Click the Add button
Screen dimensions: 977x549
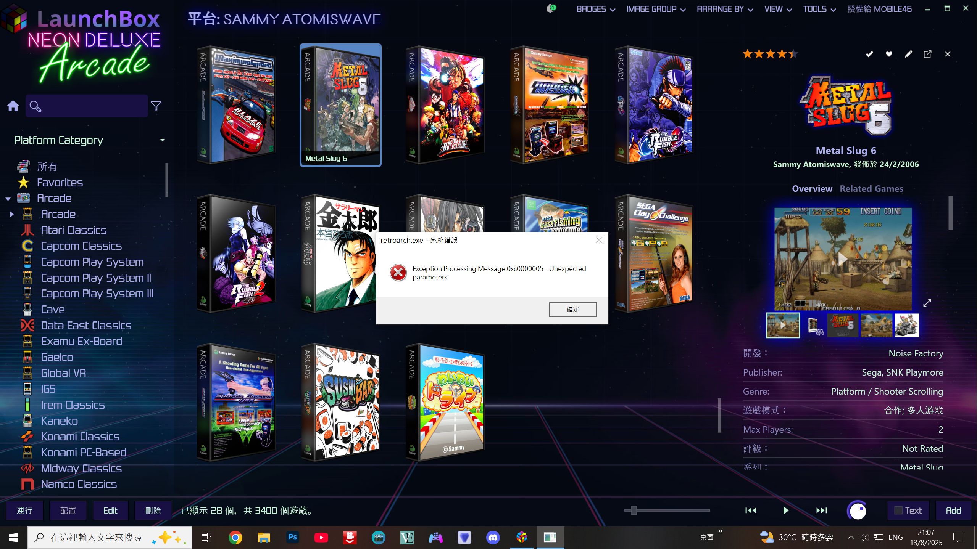tap(953, 510)
